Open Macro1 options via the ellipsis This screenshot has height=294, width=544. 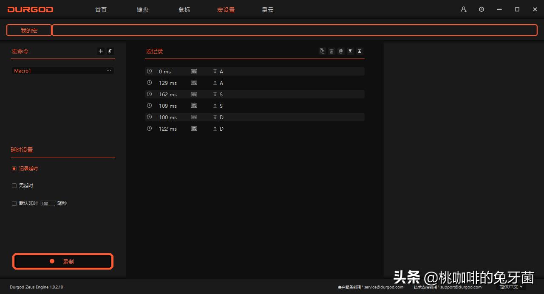[x=109, y=70]
